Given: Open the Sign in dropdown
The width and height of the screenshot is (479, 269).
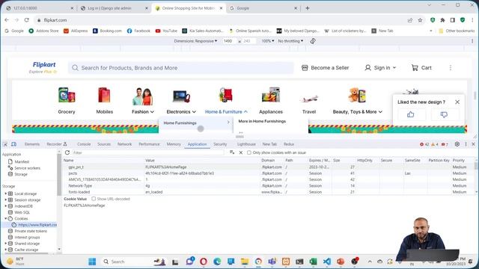Looking at the screenshot, I should [380, 68].
